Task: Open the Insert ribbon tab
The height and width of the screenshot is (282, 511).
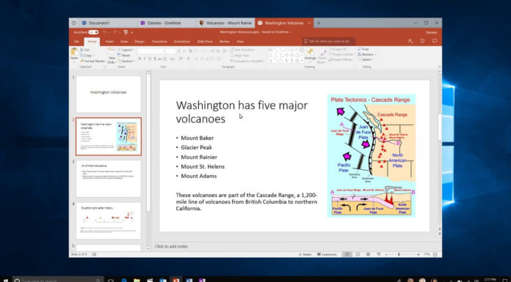Action: [x=109, y=42]
